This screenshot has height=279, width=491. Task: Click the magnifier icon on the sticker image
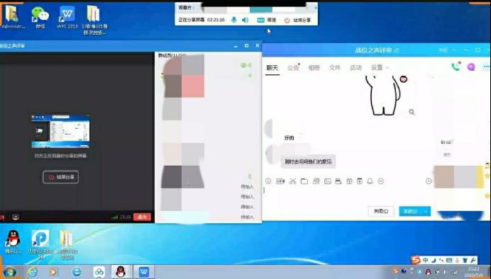pyautogui.click(x=412, y=112)
